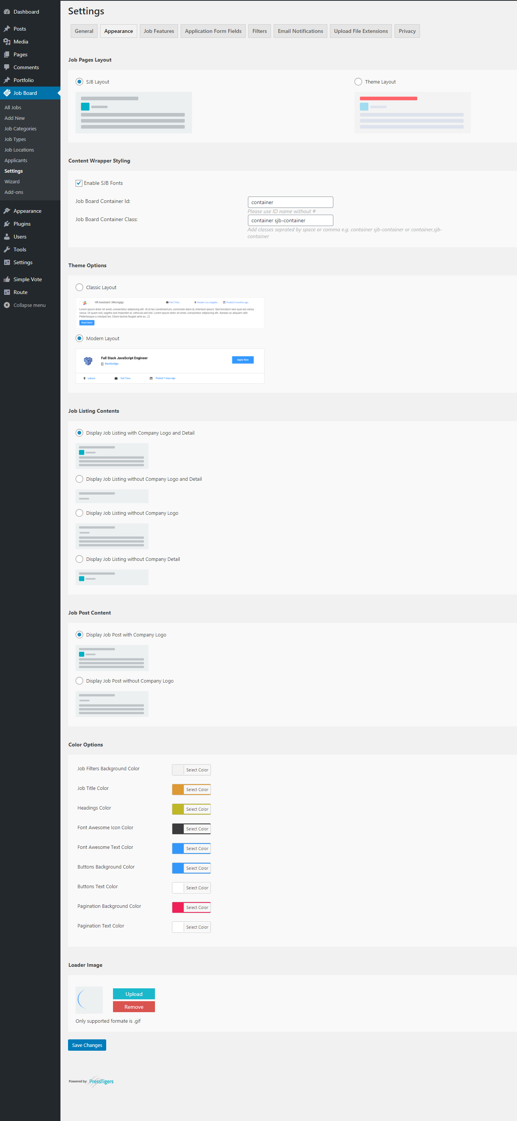Open the Upload File Extensions tab
517x1121 pixels.
click(x=361, y=31)
